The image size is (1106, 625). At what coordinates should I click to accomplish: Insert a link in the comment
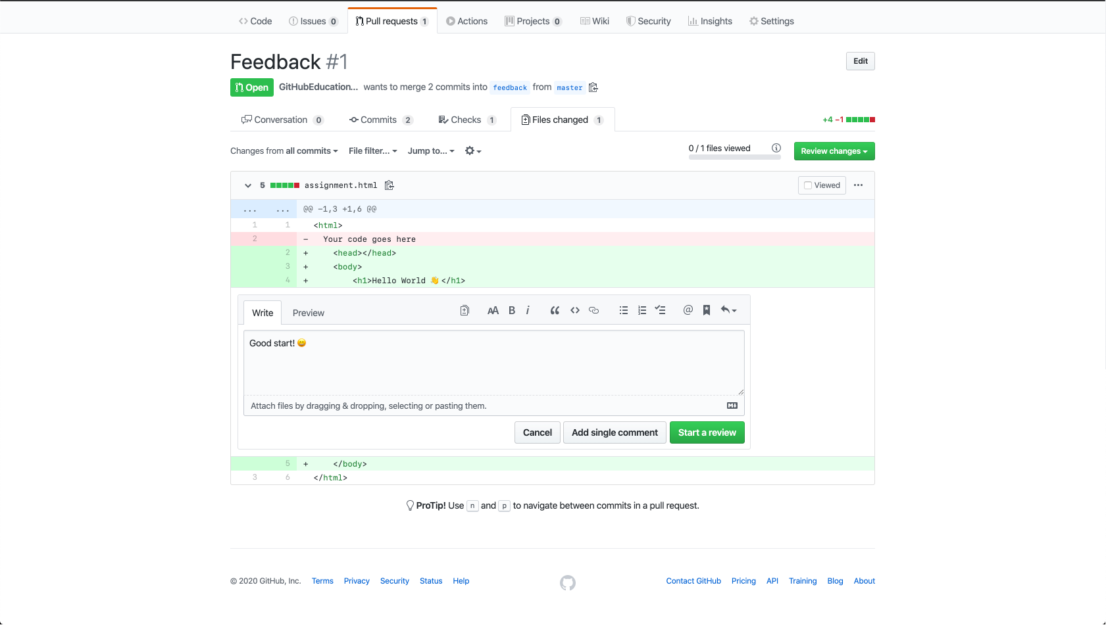click(x=593, y=311)
